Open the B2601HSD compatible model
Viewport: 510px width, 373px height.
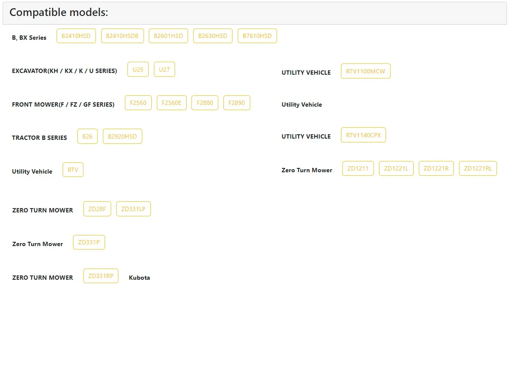tap(168, 36)
